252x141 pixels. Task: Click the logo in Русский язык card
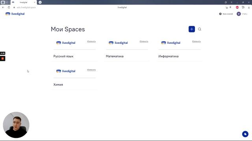click(66, 43)
